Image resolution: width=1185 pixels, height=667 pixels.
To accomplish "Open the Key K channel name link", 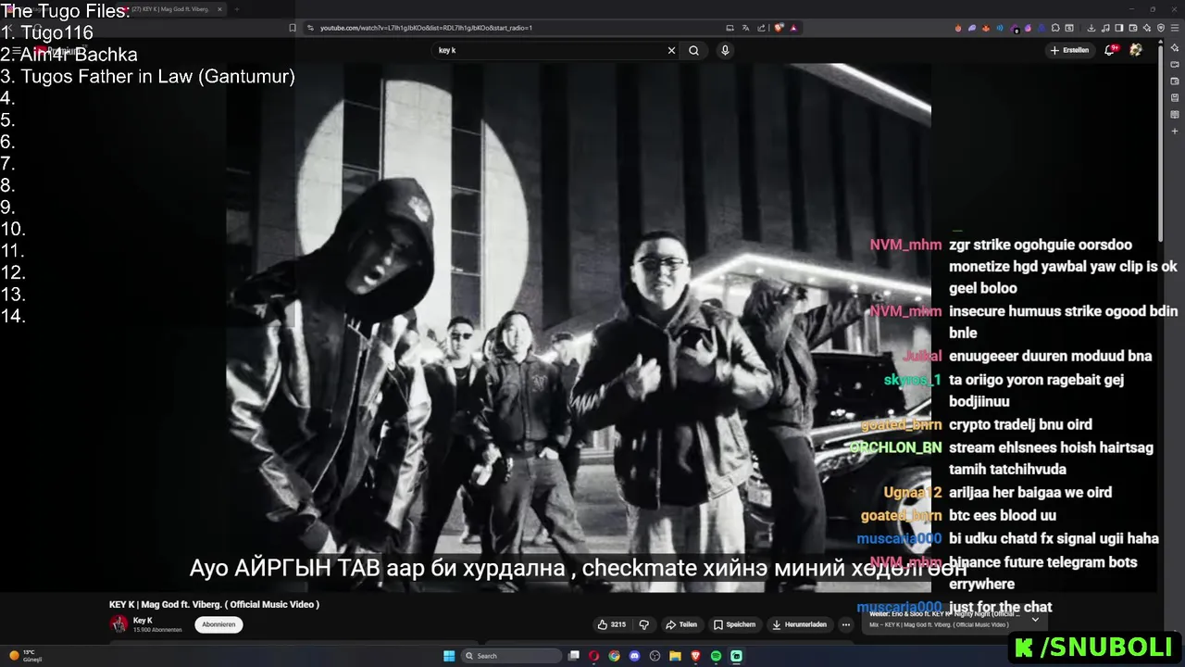I will pos(143,621).
